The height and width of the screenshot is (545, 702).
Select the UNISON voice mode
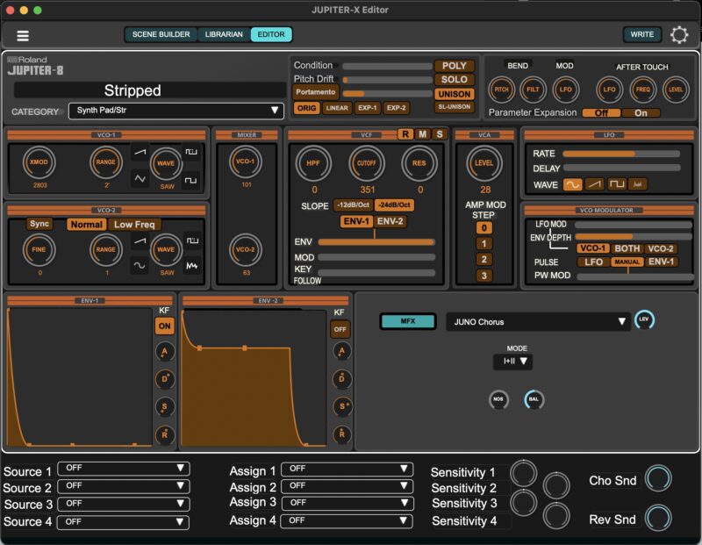[454, 94]
